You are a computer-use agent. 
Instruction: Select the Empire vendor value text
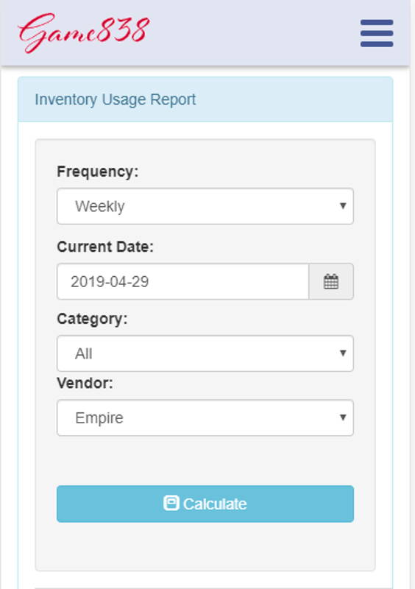tap(99, 418)
